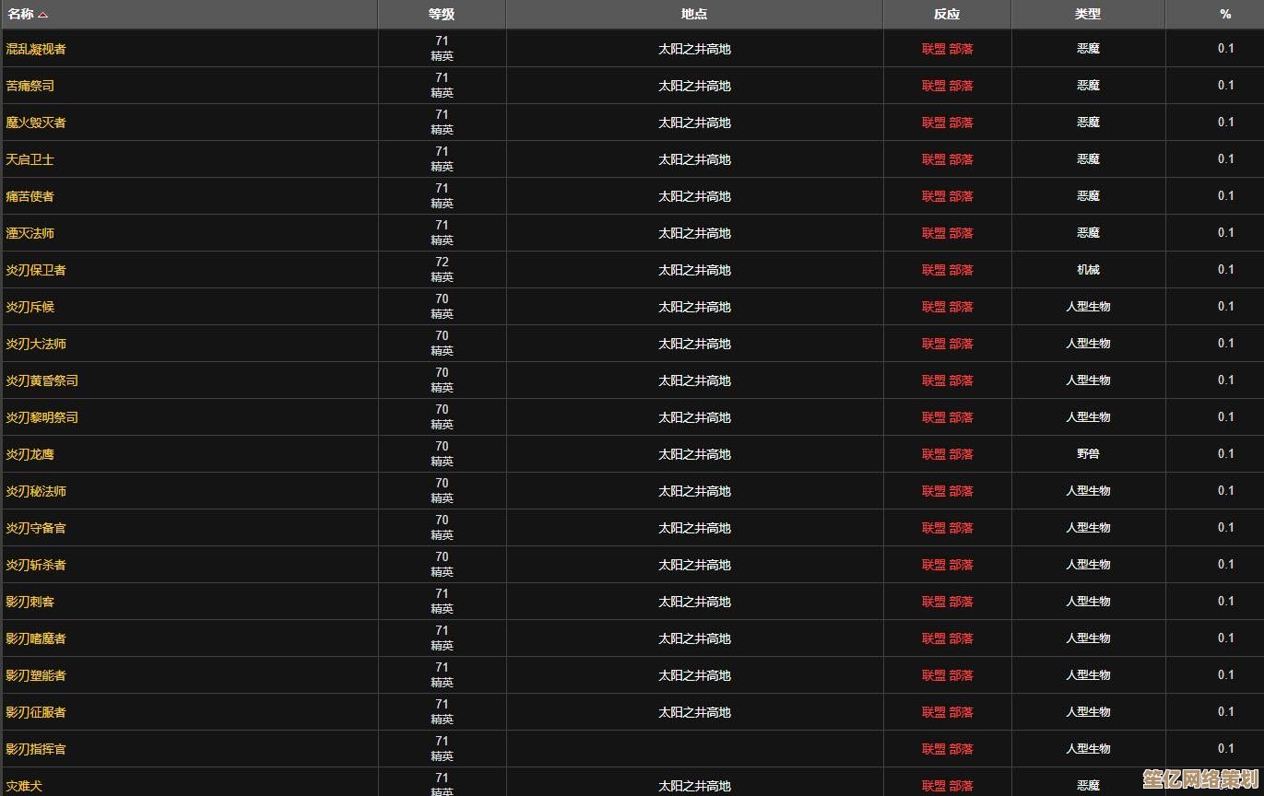Open the 混乱凝视者 NPC link
1264x796 pixels.
coord(36,49)
